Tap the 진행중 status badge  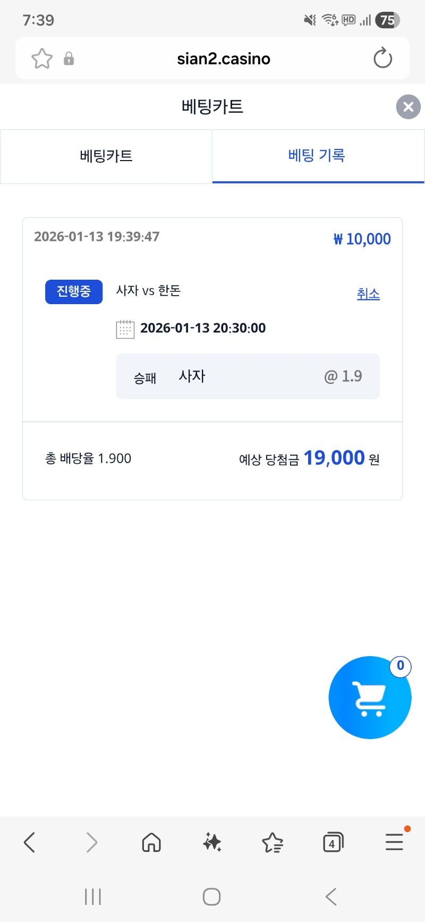[x=74, y=292]
